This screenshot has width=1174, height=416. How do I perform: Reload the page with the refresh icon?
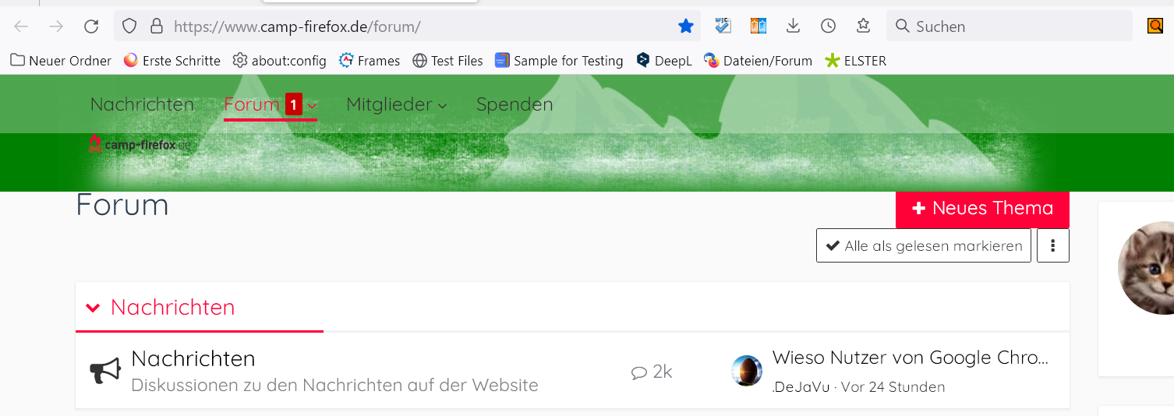[91, 26]
